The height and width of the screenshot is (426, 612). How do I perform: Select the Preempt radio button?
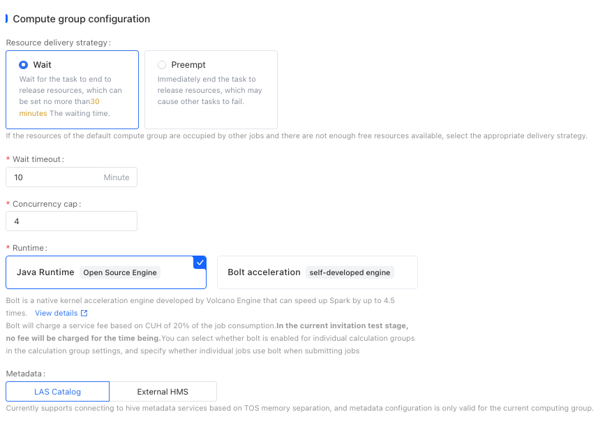click(x=162, y=65)
